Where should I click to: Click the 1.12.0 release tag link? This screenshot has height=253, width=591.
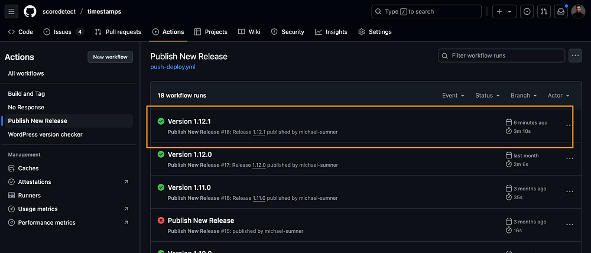click(x=259, y=165)
